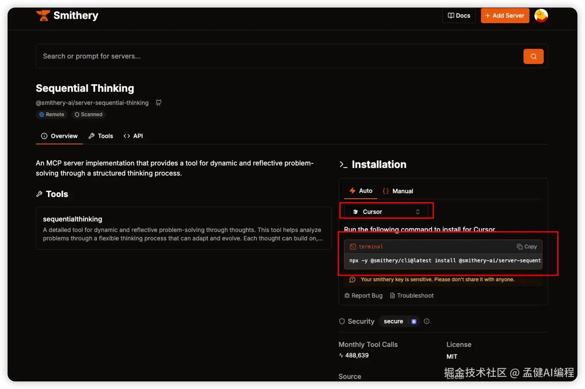The image size is (585, 389).
Task: Switch to the Tools tab
Action: (101, 136)
